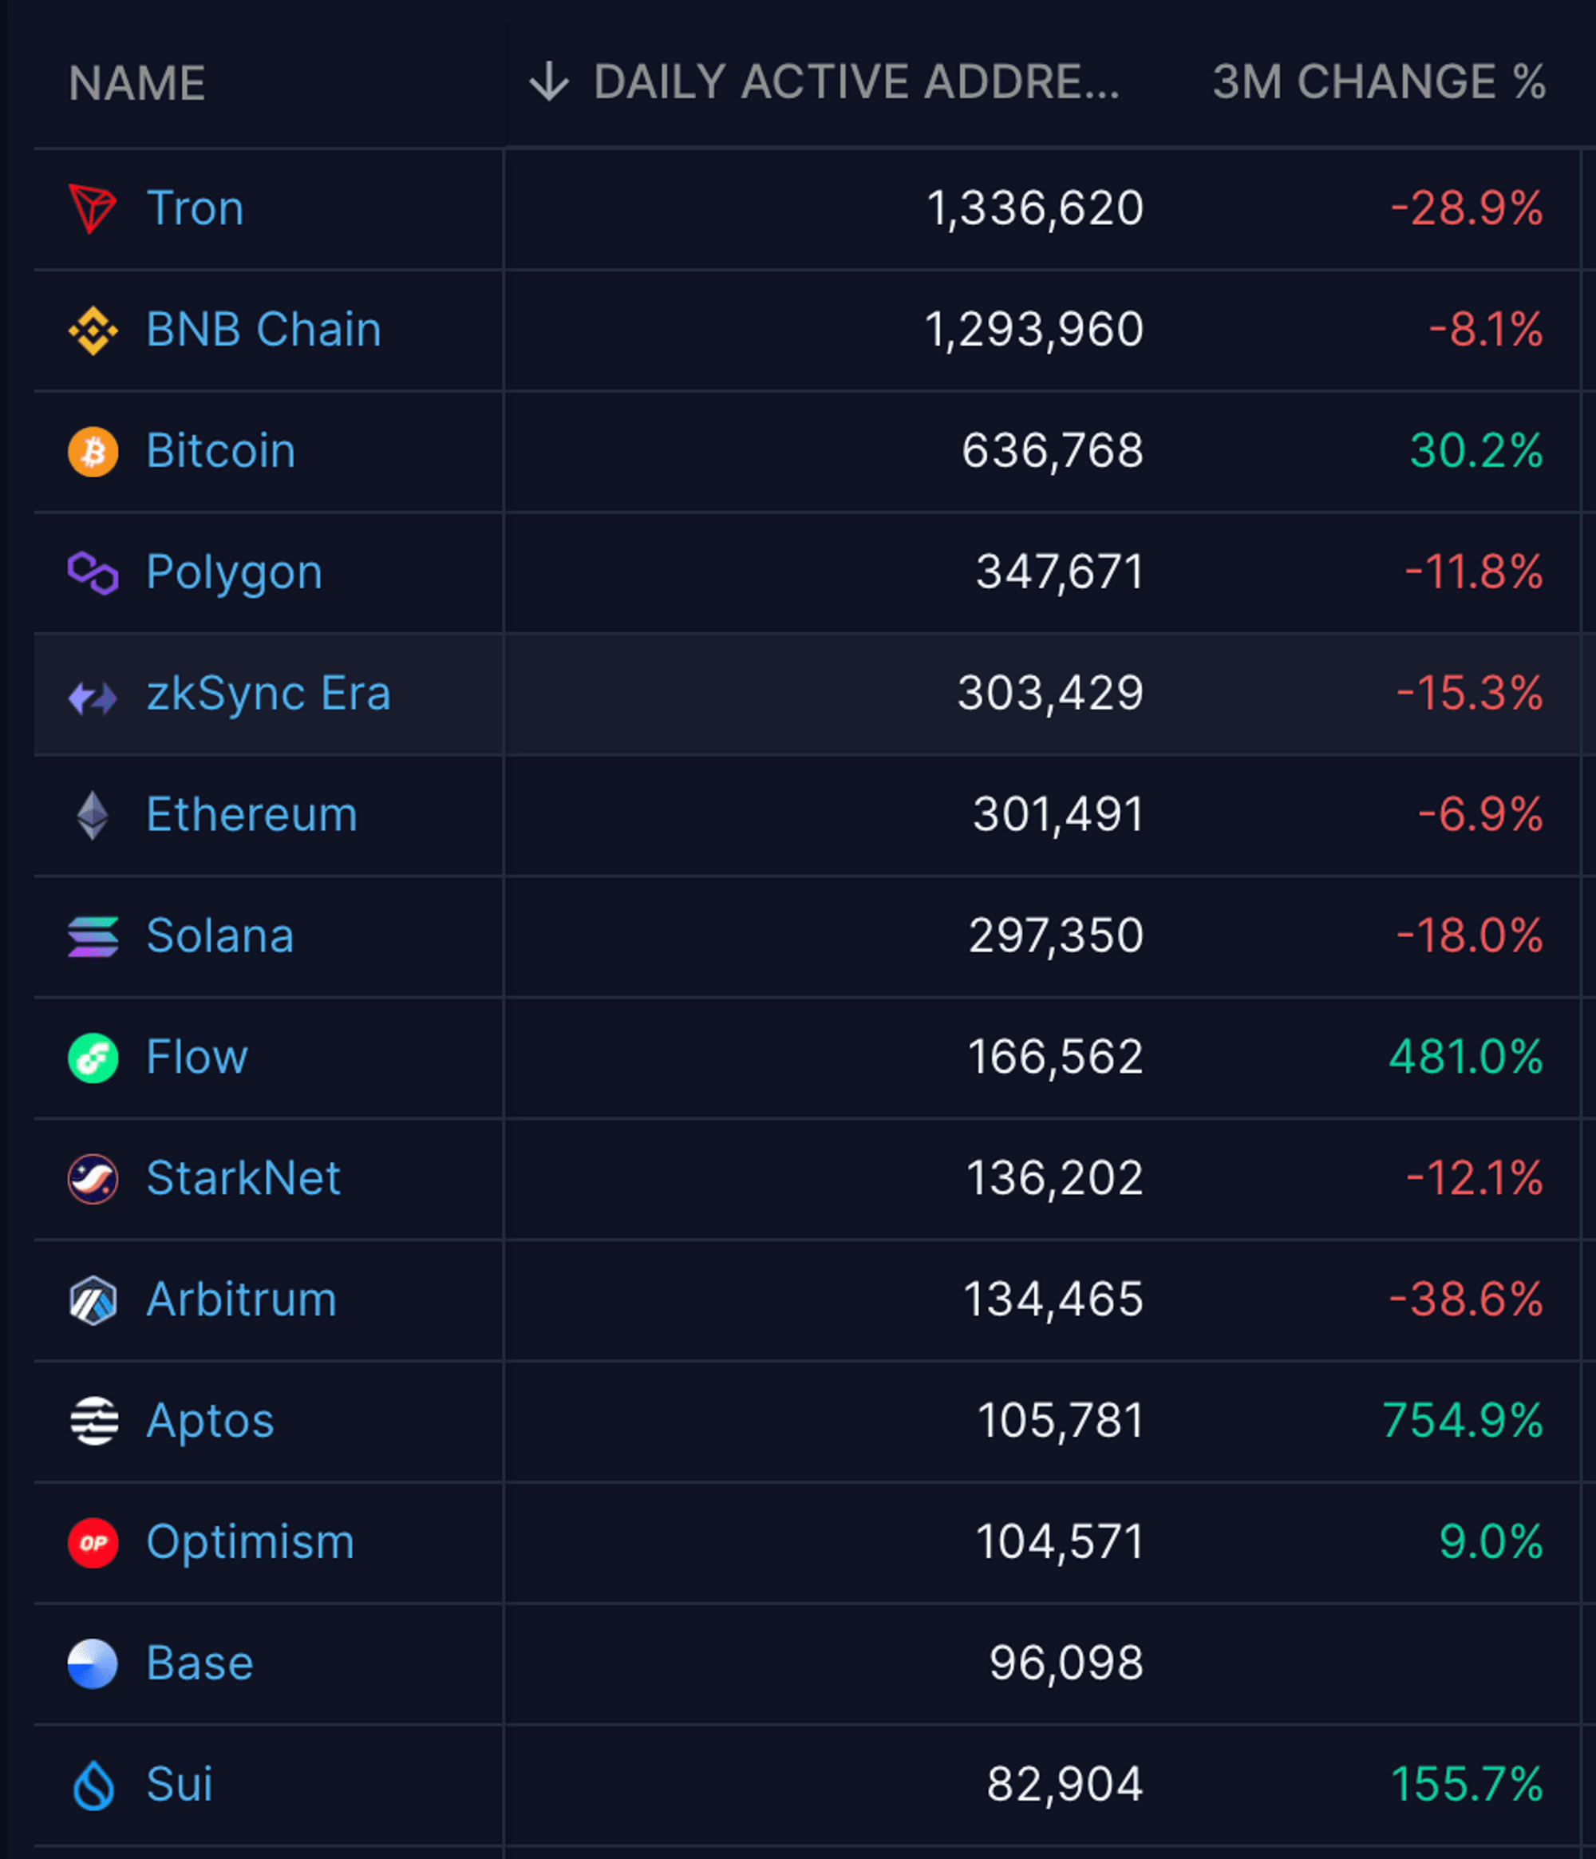Click the red Optimism OP icon
Viewport: 1596px width, 1859px height.
[x=93, y=1543]
